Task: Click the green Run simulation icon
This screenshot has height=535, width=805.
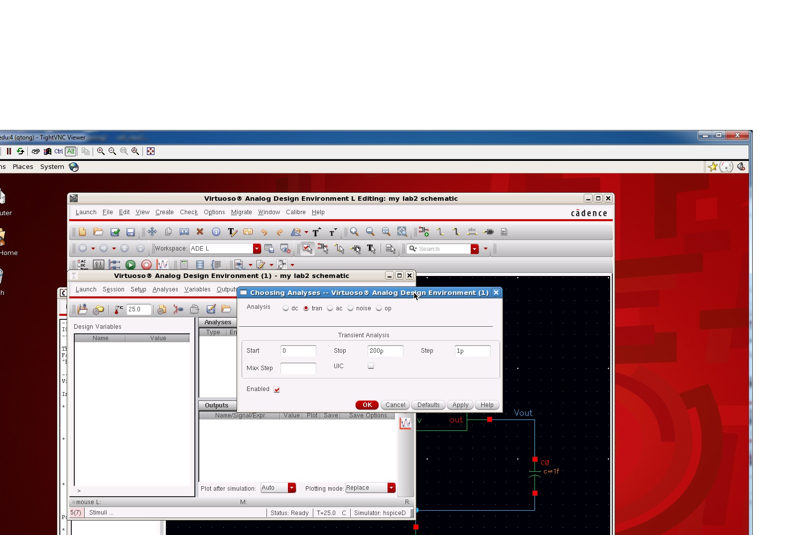Action: [x=131, y=265]
